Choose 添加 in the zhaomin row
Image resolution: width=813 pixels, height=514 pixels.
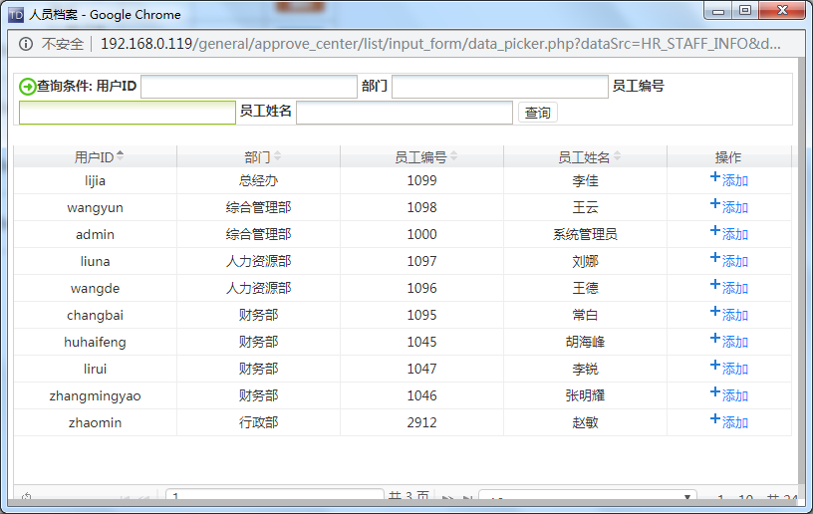pyautogui.click(x=735, y=423)
